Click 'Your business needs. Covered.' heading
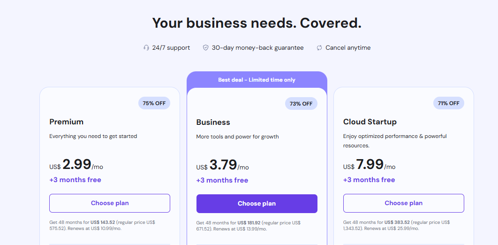The height and width of the screenshot is (245, 498). (257, 23)
